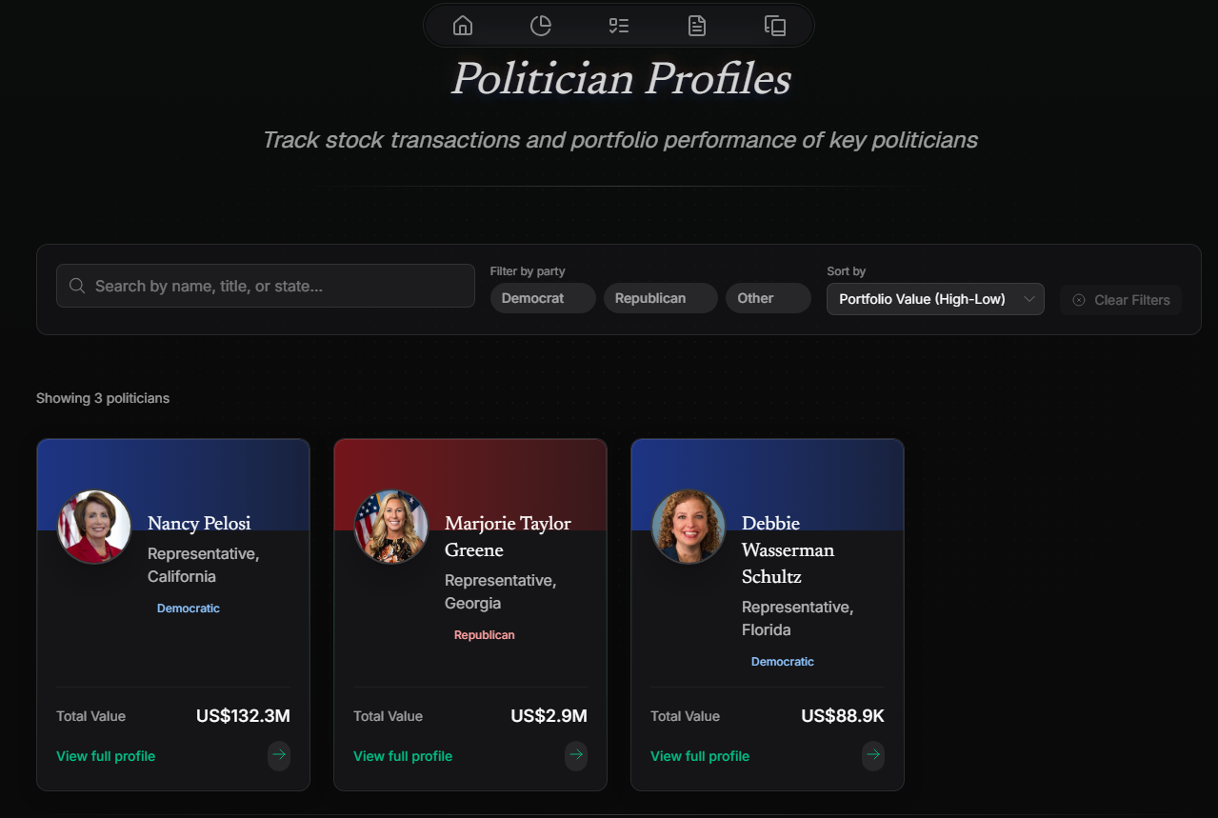1218x818 pixels.
Task: View full profile of Debbie Wasserman Schultz
Action: coord(700,755)
